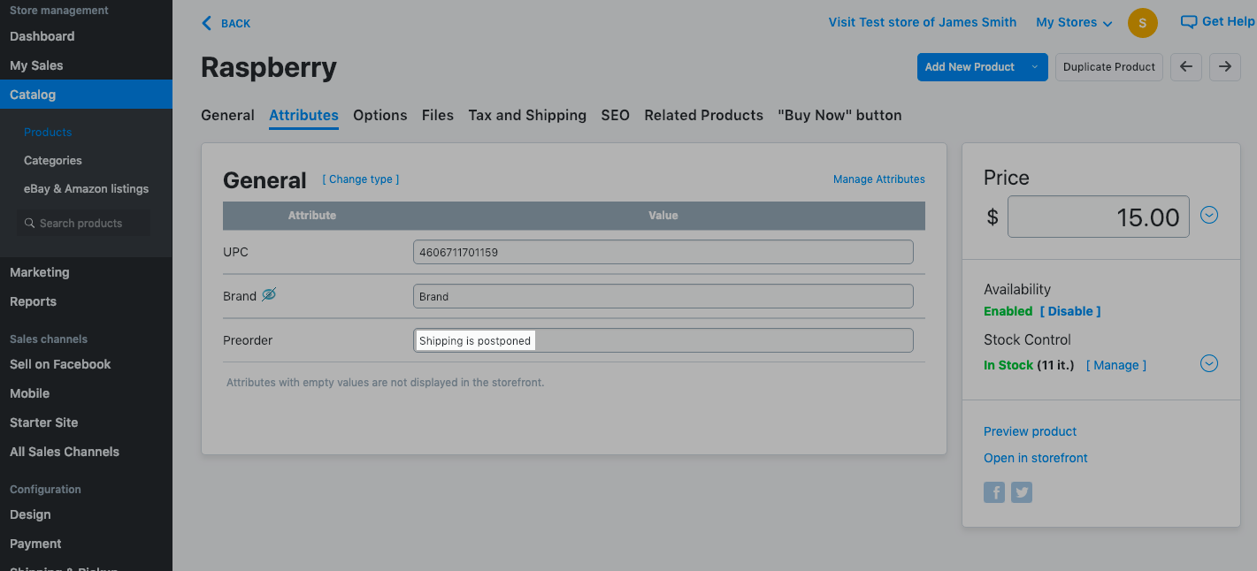Toggle Brand attribute visibility eye icon
The image size is (1257, 571).
pos(269,295)
